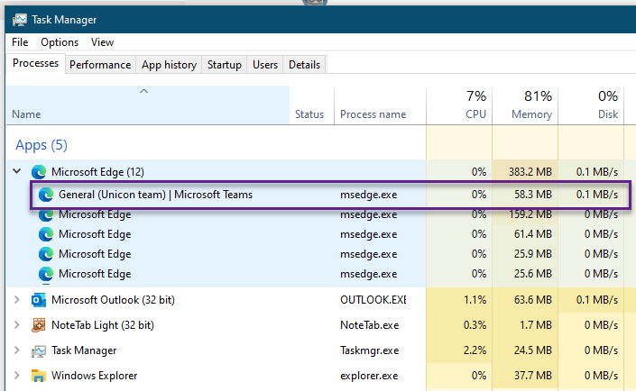Click the Taskmgr.exe process name cell
The width and height of the screenshot is (636, 391).
tap(370, 350)
